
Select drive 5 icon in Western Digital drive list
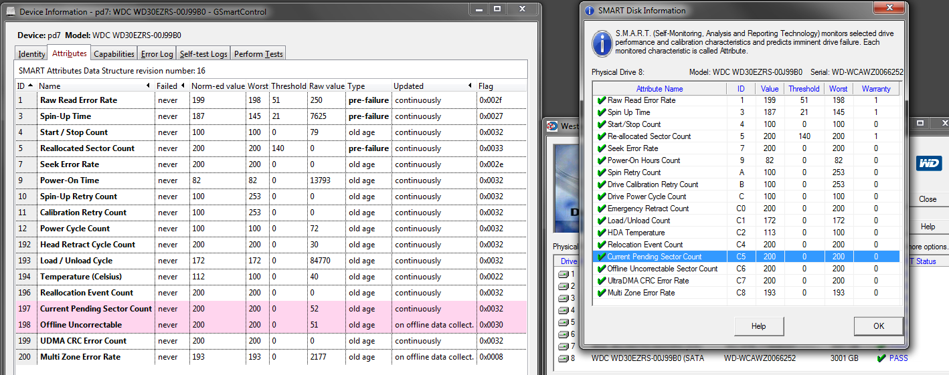pyautogui.click(x=565, y=322)
